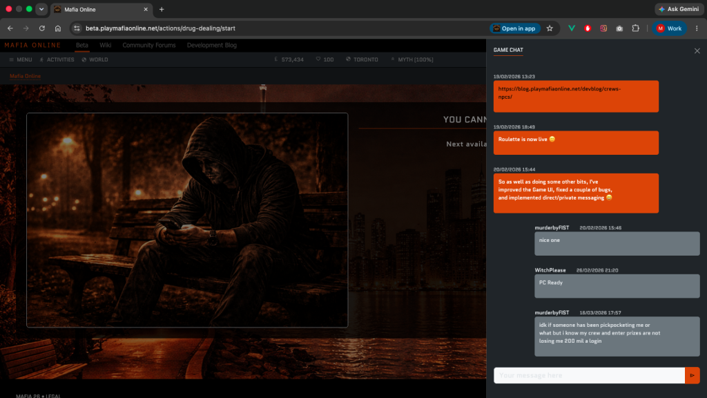
Task: Click the 26/02/2026 21:20 timestamp
Action: click(x=597, y=270)
